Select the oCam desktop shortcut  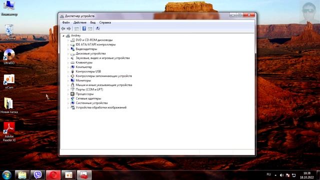coord(9,81)
